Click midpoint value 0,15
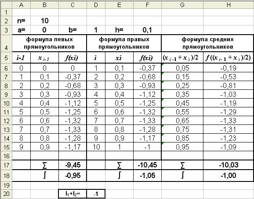Screen dimensions: 254x199 [x=182, y=77]
